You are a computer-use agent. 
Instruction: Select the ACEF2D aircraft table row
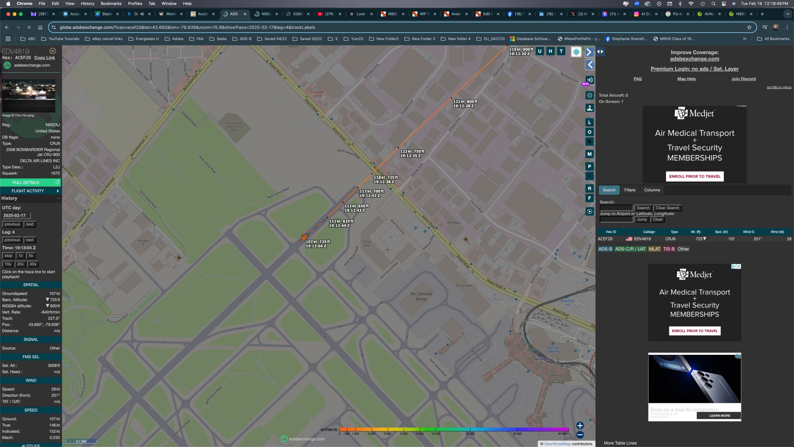click(x=694, y=239)
